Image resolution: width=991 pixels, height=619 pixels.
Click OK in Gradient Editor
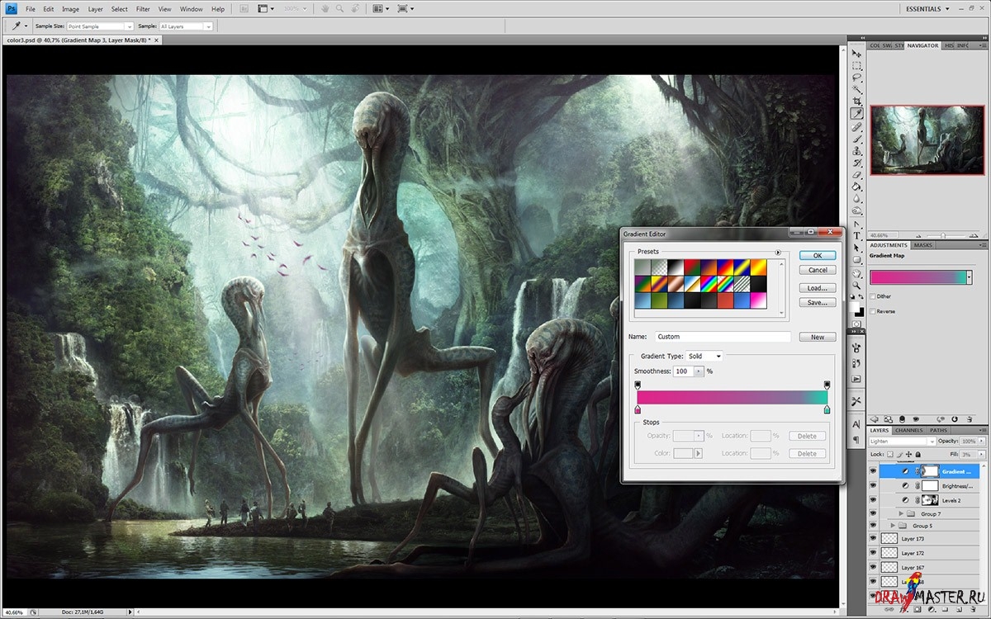click(818, 256)
